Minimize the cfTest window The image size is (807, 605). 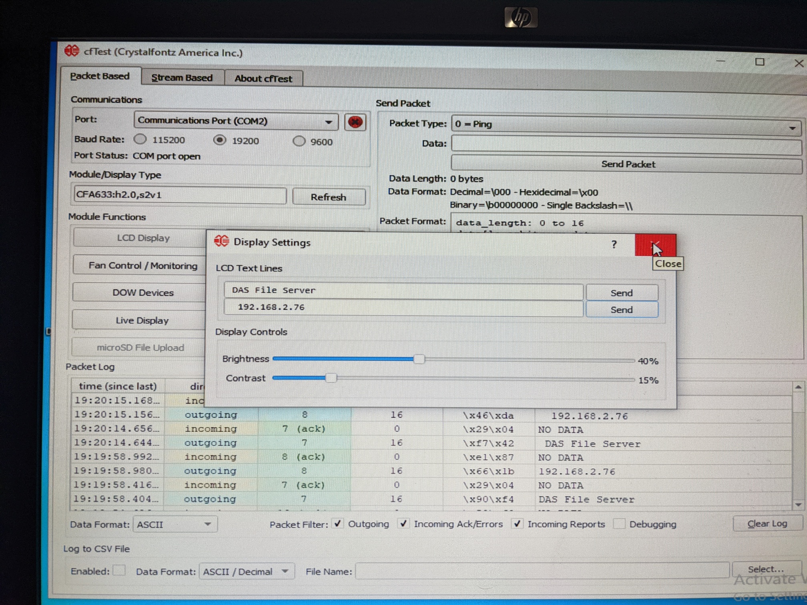tap(721, 61)
